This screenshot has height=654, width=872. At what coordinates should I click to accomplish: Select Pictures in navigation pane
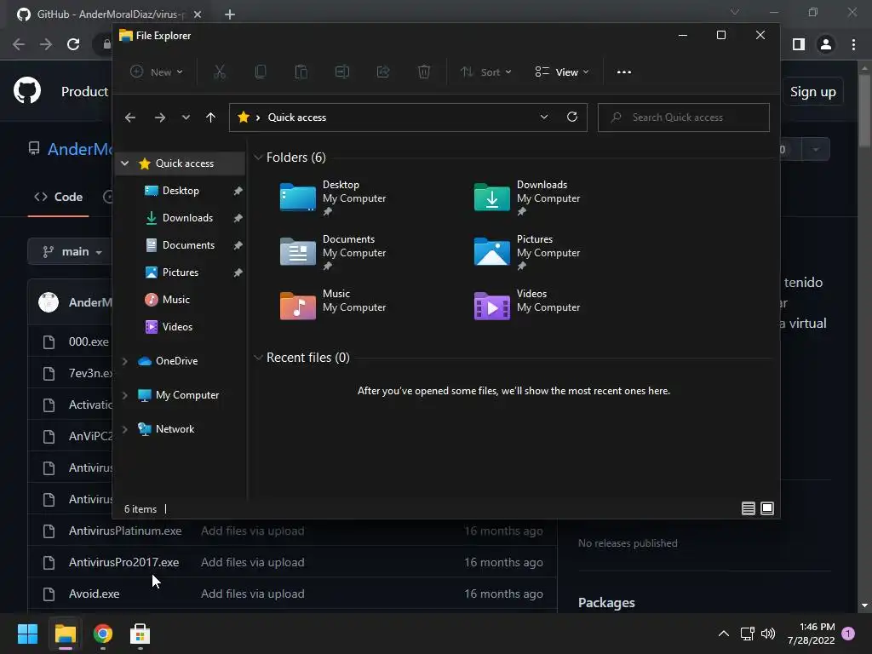[x=181, y=272]
